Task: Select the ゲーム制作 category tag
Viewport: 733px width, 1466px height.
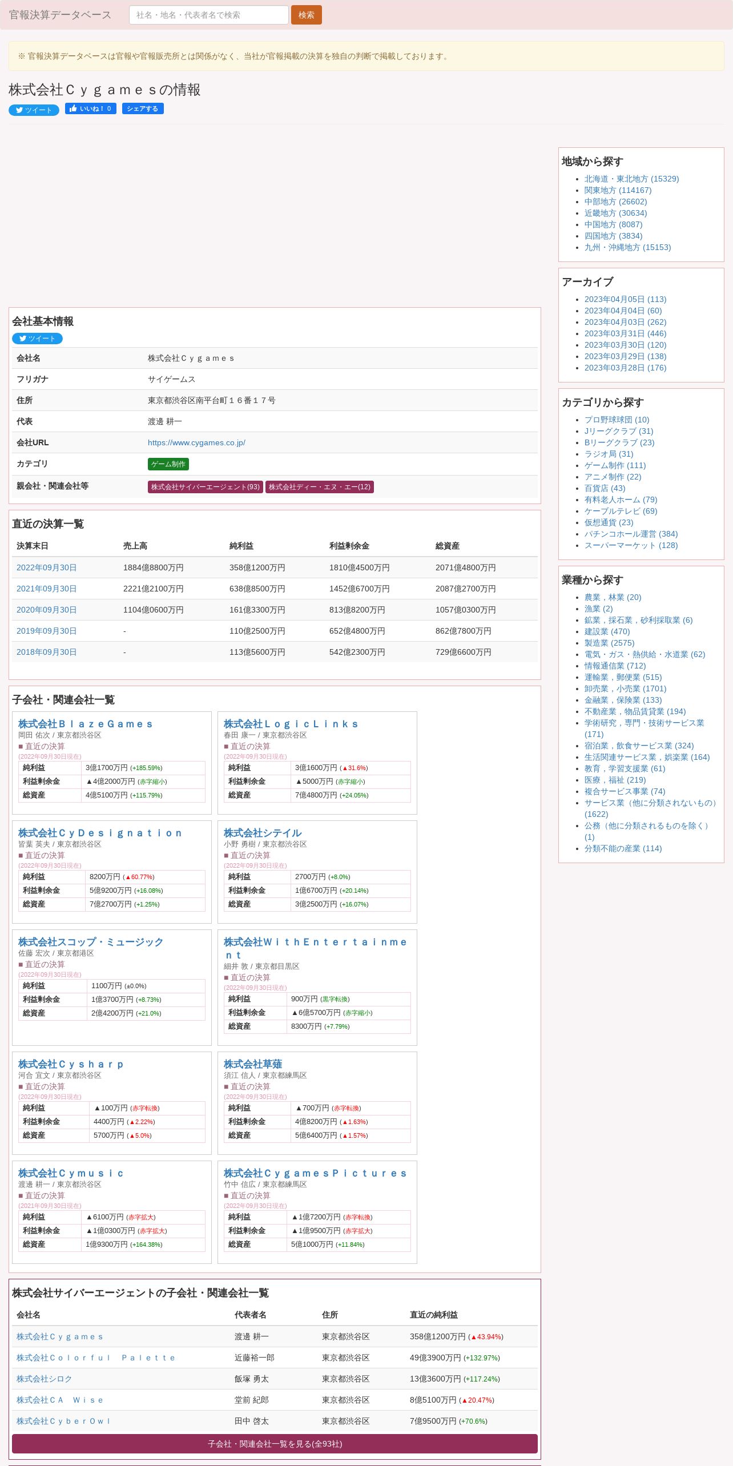Action: tap(168, 464)
